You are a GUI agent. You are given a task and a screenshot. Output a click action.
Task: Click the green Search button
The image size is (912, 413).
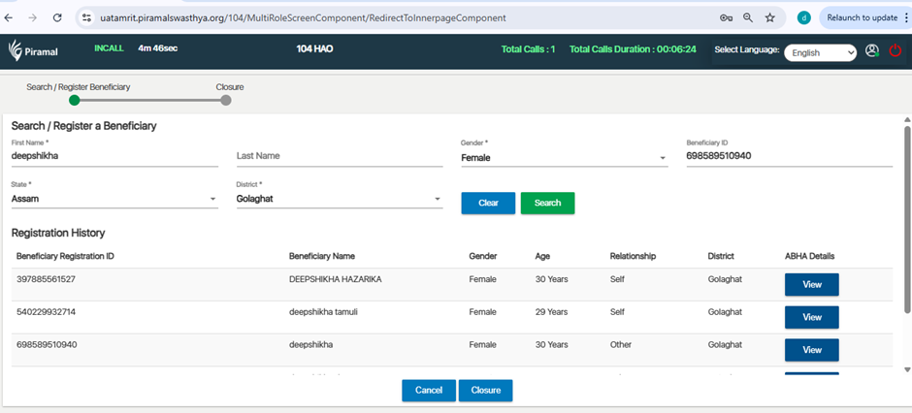pyautogui.click(x=547, y=203)
